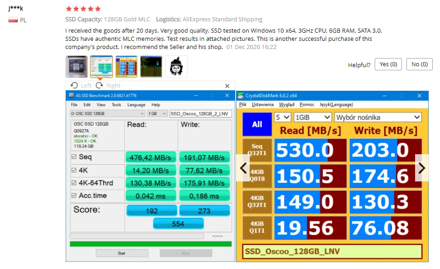440x269 pixels.
Task: Close the enlarged review image viewer
Action: pos(227,86)
